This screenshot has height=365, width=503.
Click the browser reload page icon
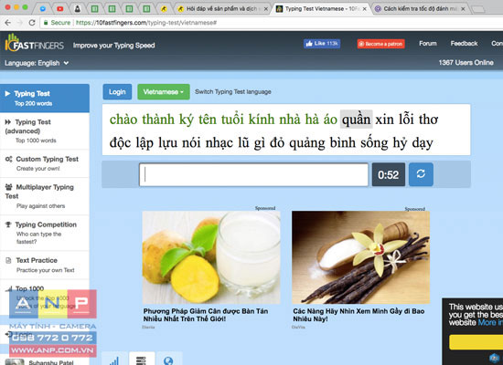[x=32, y=23]
